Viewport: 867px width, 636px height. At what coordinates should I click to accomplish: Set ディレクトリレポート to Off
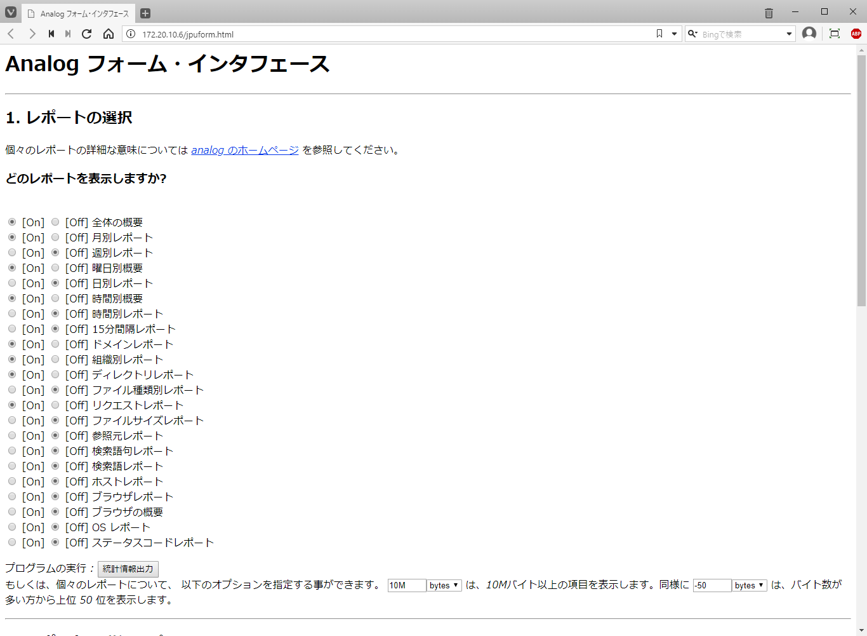pyautogui.click(x=55, y=374)
